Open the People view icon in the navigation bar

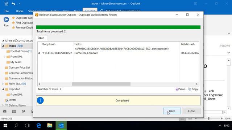coord(23,111)
